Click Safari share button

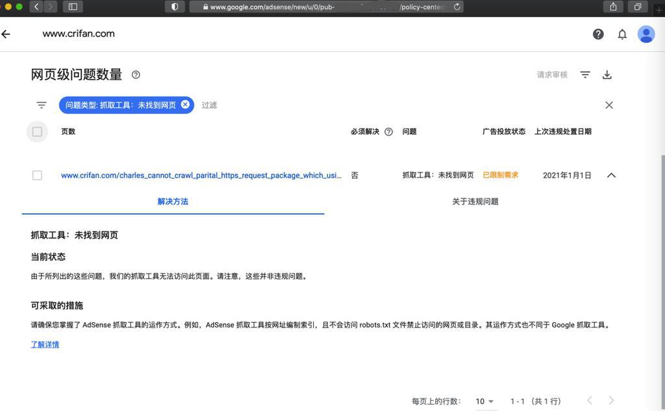[x=613, y=6]
